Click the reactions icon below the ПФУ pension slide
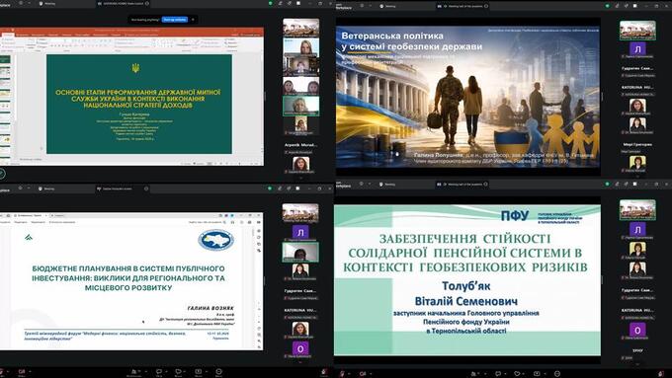This screenshot has height=378, width=672. 517,374
